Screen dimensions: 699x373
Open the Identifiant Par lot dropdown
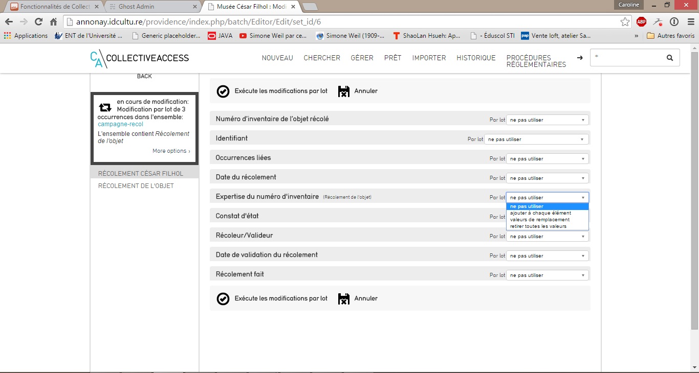536,139
